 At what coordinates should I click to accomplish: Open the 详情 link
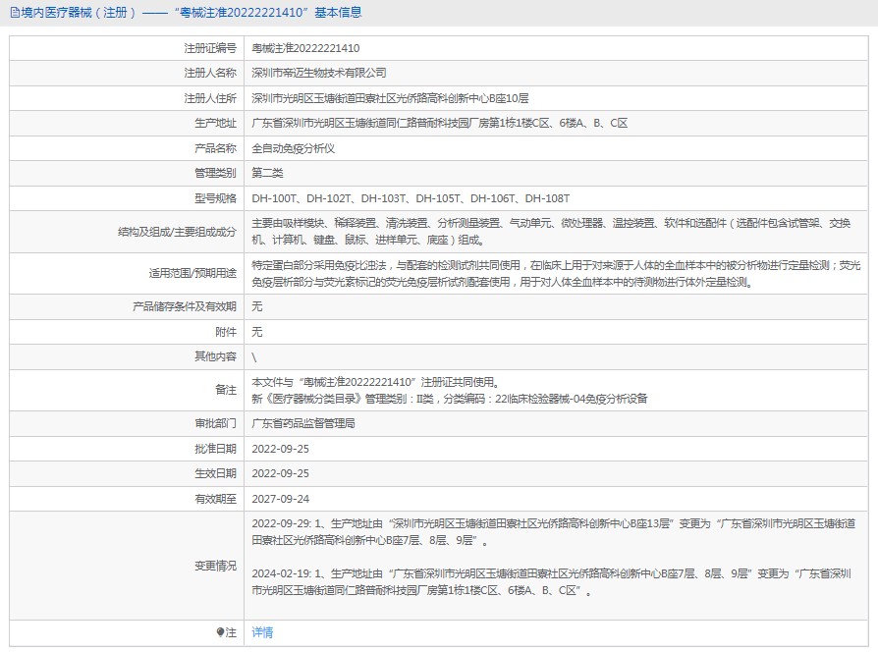[x=262, y=633]
